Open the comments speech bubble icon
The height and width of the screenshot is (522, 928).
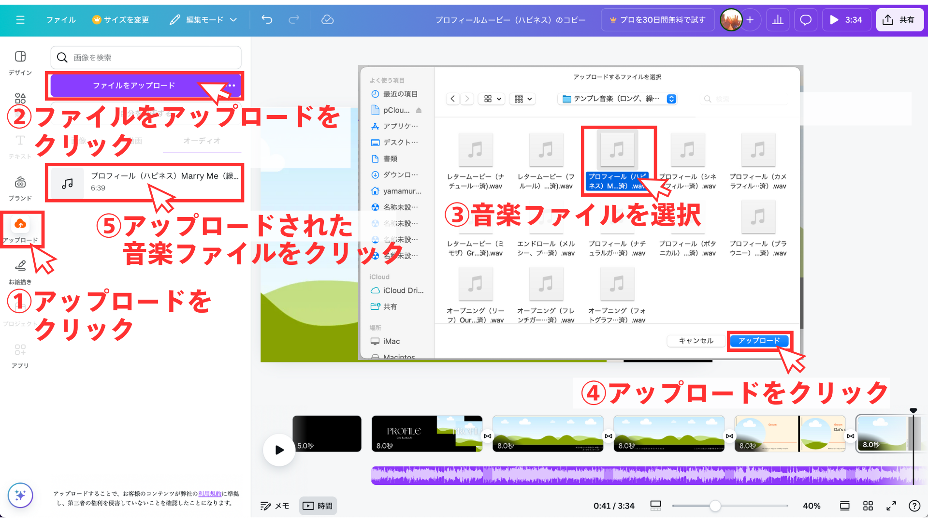pyautogui.click(x=806, y=20)
